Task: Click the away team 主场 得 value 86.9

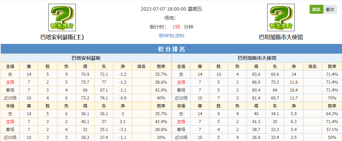Action: pos(256,82)
